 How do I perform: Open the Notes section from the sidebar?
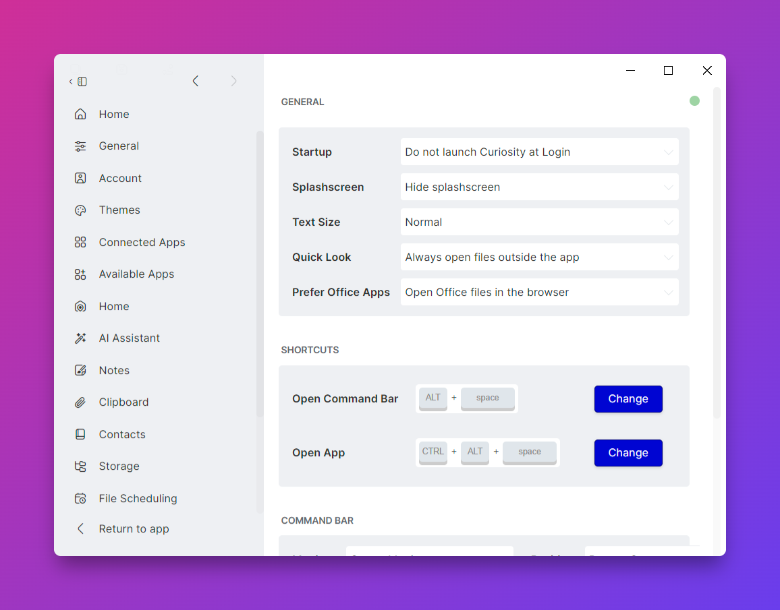pyautogui.click(x=114, y=370)
